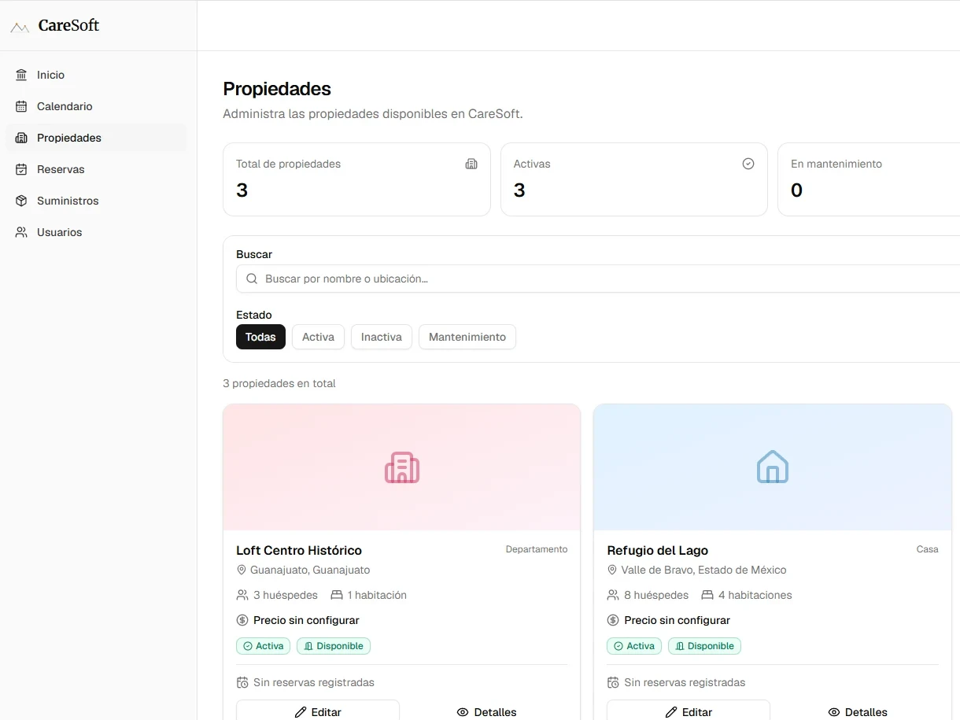
Task: Click dollar icon on Loft Centro Histórico card
Action: tap(242, 620)
